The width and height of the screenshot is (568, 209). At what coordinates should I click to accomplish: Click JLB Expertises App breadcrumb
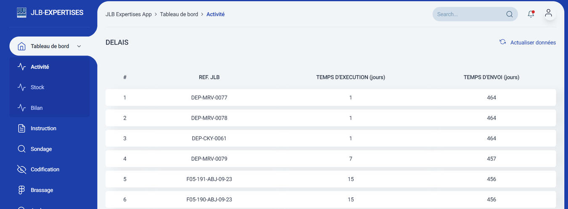[x=128, y=14]
